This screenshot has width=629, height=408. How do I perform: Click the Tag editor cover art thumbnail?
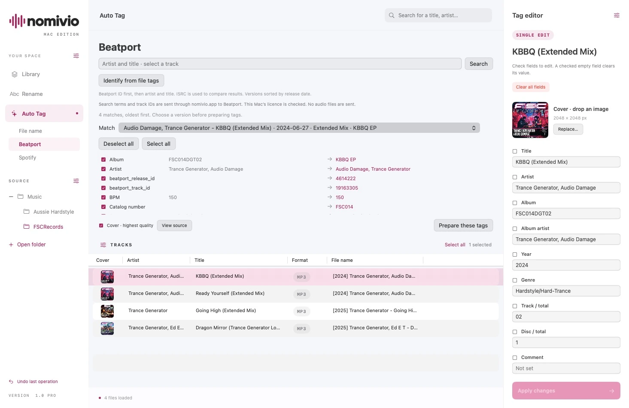[x=530, y=120]
